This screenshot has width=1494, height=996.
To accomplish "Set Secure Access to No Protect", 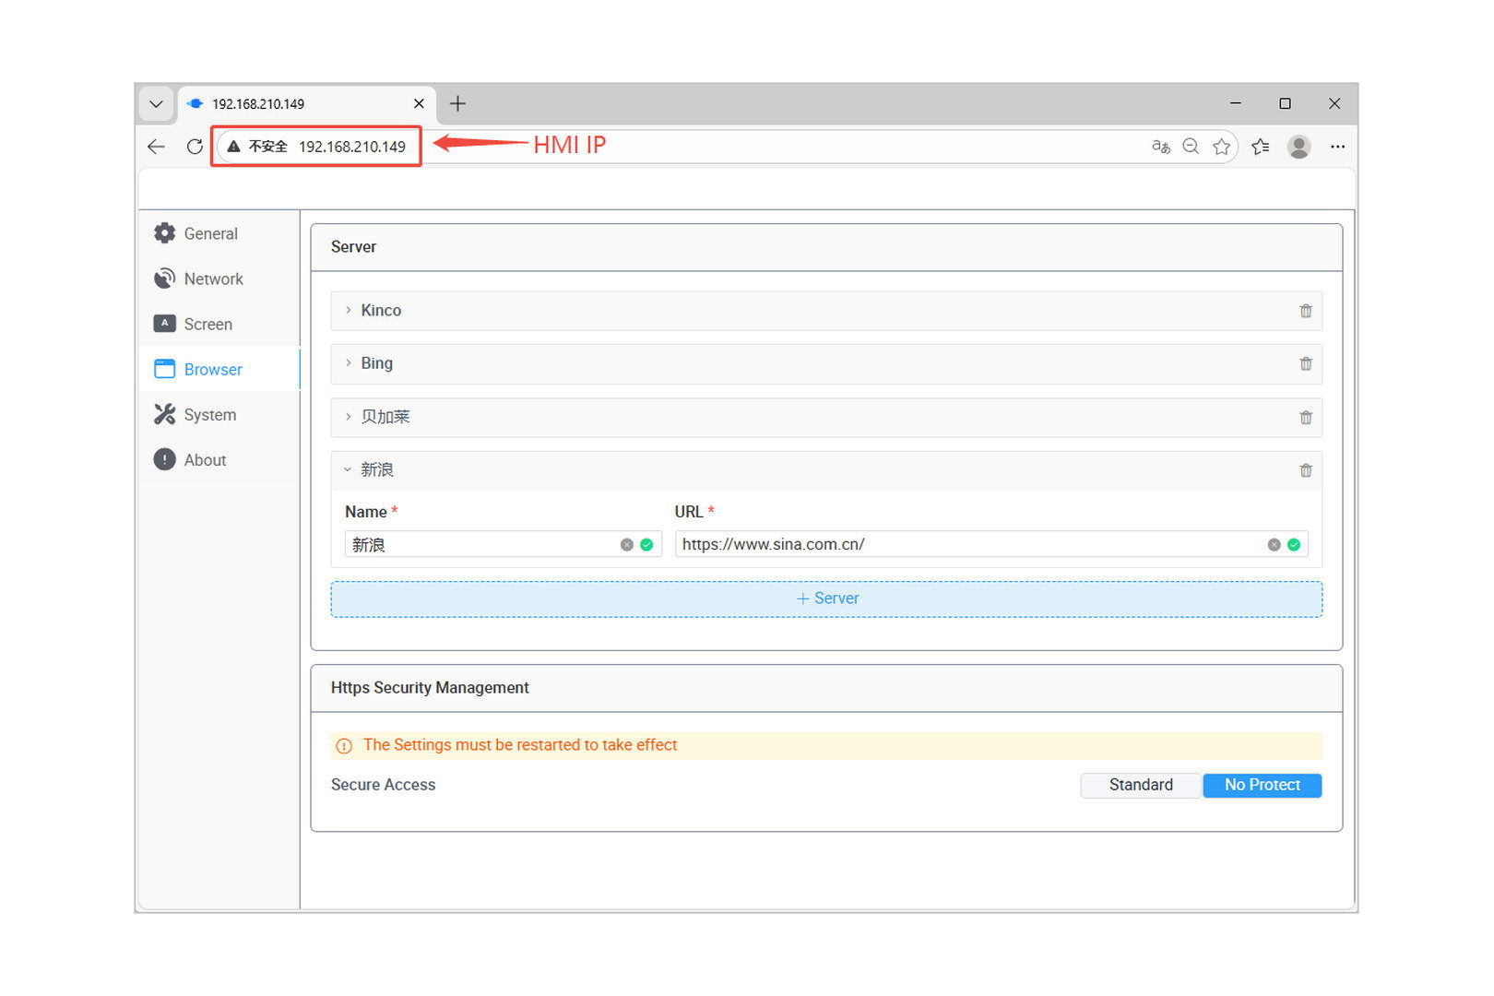I will click(1262, 785).
